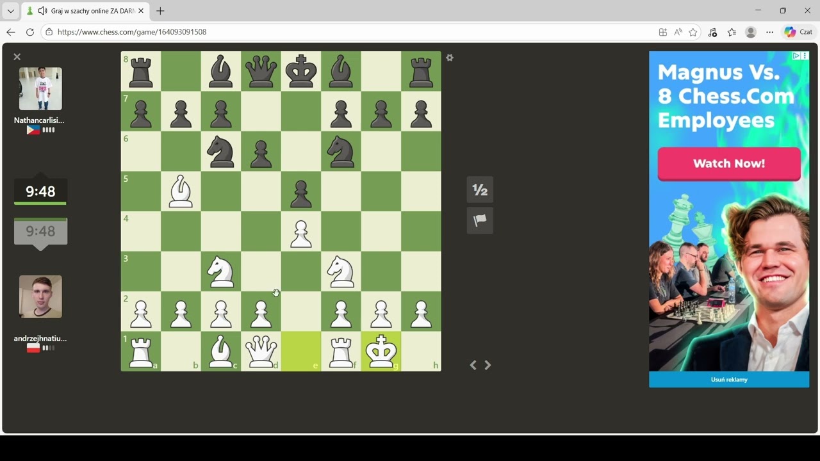Open browser extensions icon
The width and height of the screenshot is (820, 461).
point(712,32)
